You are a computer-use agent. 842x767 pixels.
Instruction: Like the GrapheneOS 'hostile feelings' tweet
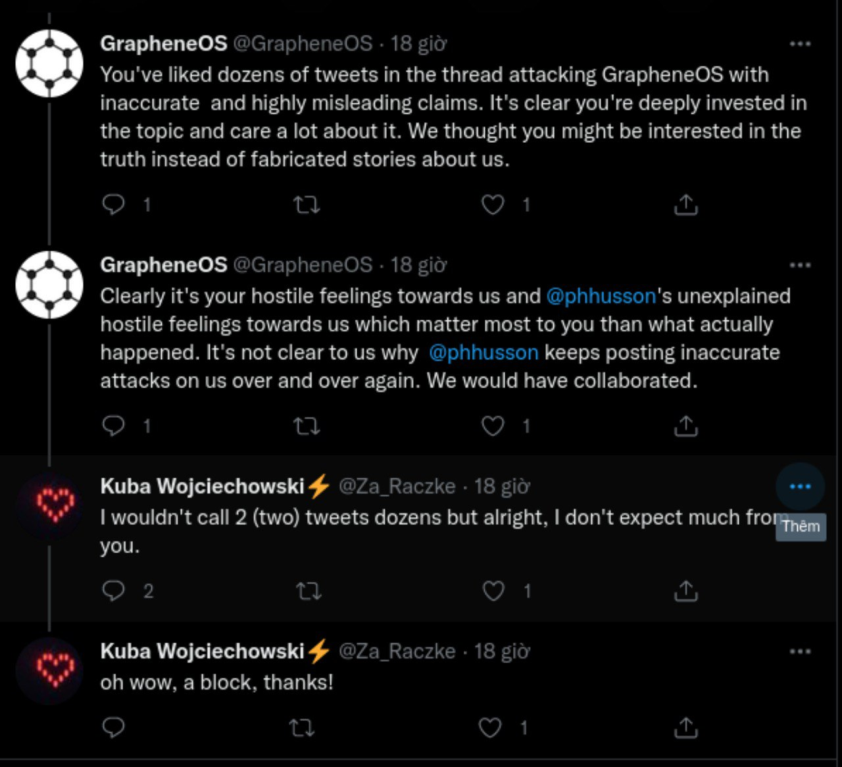click(493, 426)
